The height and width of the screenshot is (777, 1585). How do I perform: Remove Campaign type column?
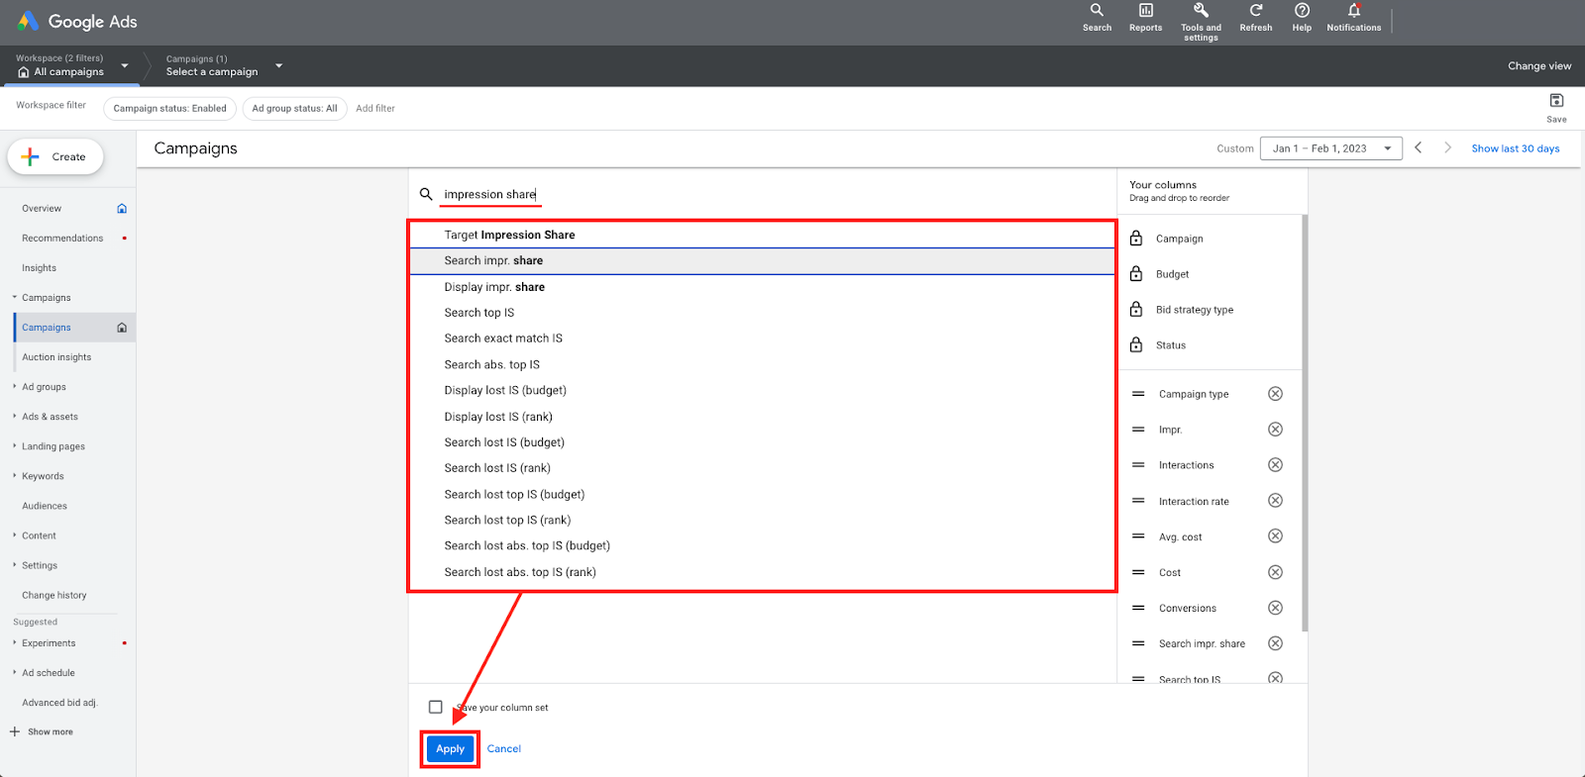click(1275, 394)
